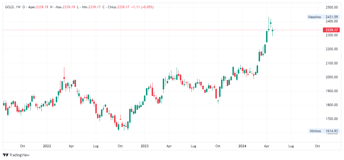The width and height of the screenshot is (344, 160).
Task: Click the 1700.00 price axis label
Action: pyautogui.click(x=331, y=119)
